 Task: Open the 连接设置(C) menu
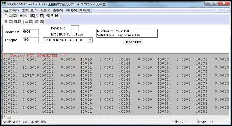click(x=29, y=10)
